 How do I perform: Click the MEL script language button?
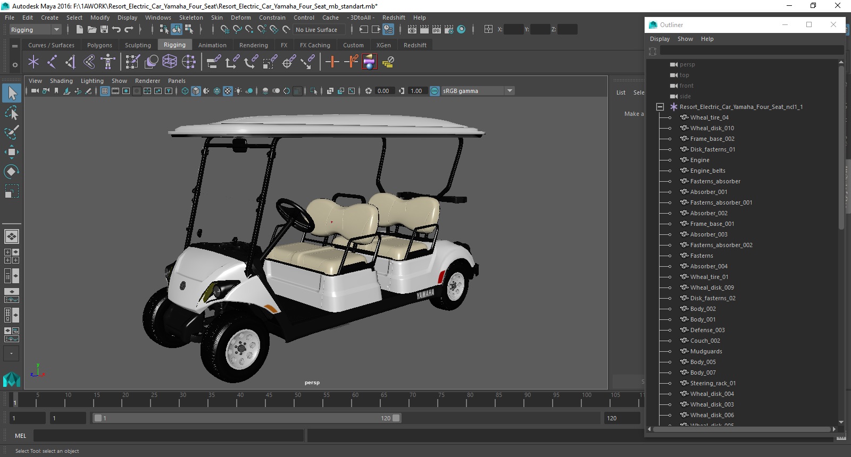click(x=21, y=436)
